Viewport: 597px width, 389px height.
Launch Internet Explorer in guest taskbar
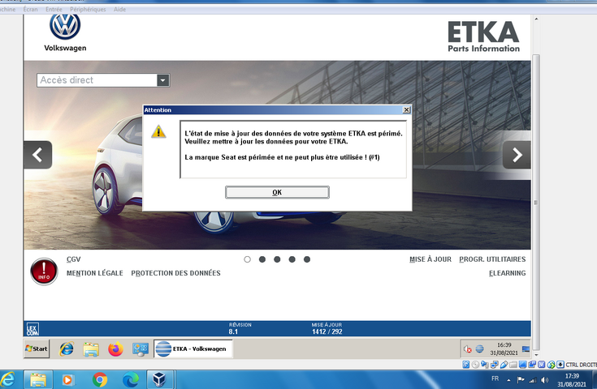click(67, 348)
